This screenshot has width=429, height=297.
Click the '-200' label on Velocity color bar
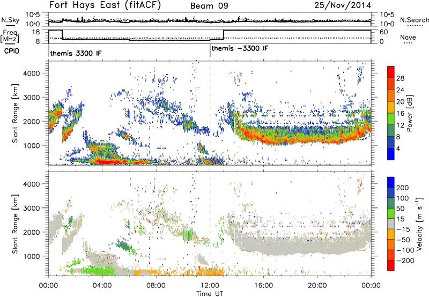[x=404, y=261]
